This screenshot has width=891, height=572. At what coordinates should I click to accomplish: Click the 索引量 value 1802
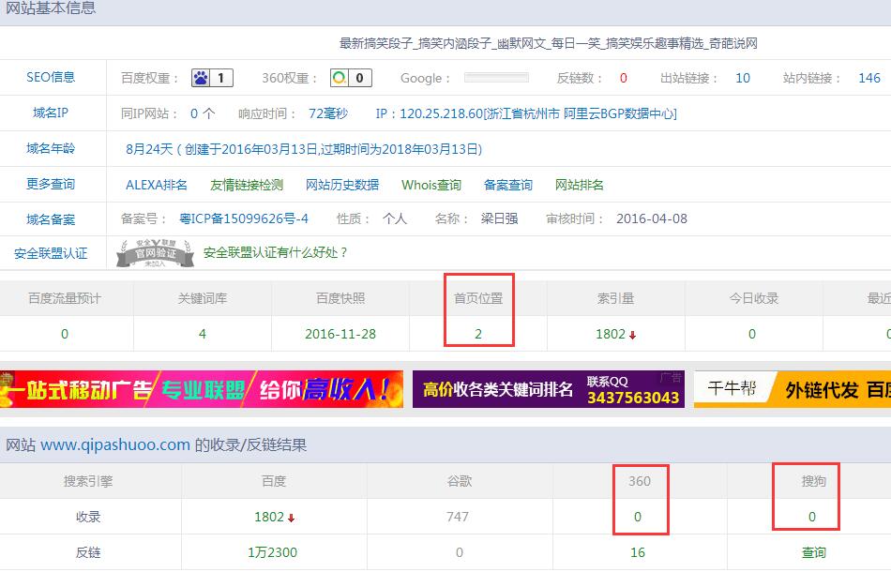pyautogui.click(x=611, y=334)
